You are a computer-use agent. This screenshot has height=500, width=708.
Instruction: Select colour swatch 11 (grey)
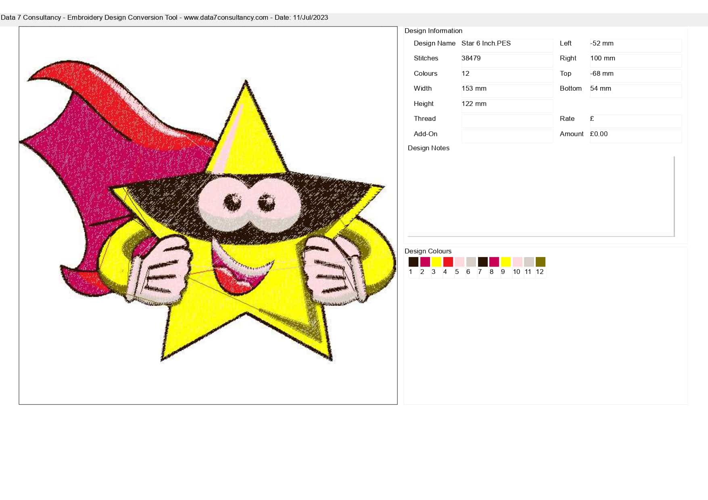point(529,262)
